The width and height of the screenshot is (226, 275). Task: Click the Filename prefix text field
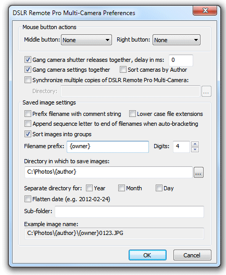click(108, 147)
